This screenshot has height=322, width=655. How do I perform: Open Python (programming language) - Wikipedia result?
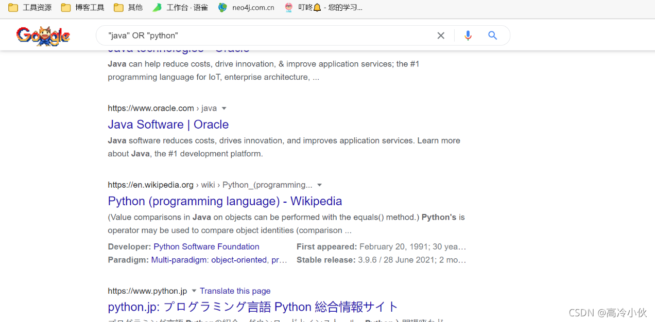point(225,201)
